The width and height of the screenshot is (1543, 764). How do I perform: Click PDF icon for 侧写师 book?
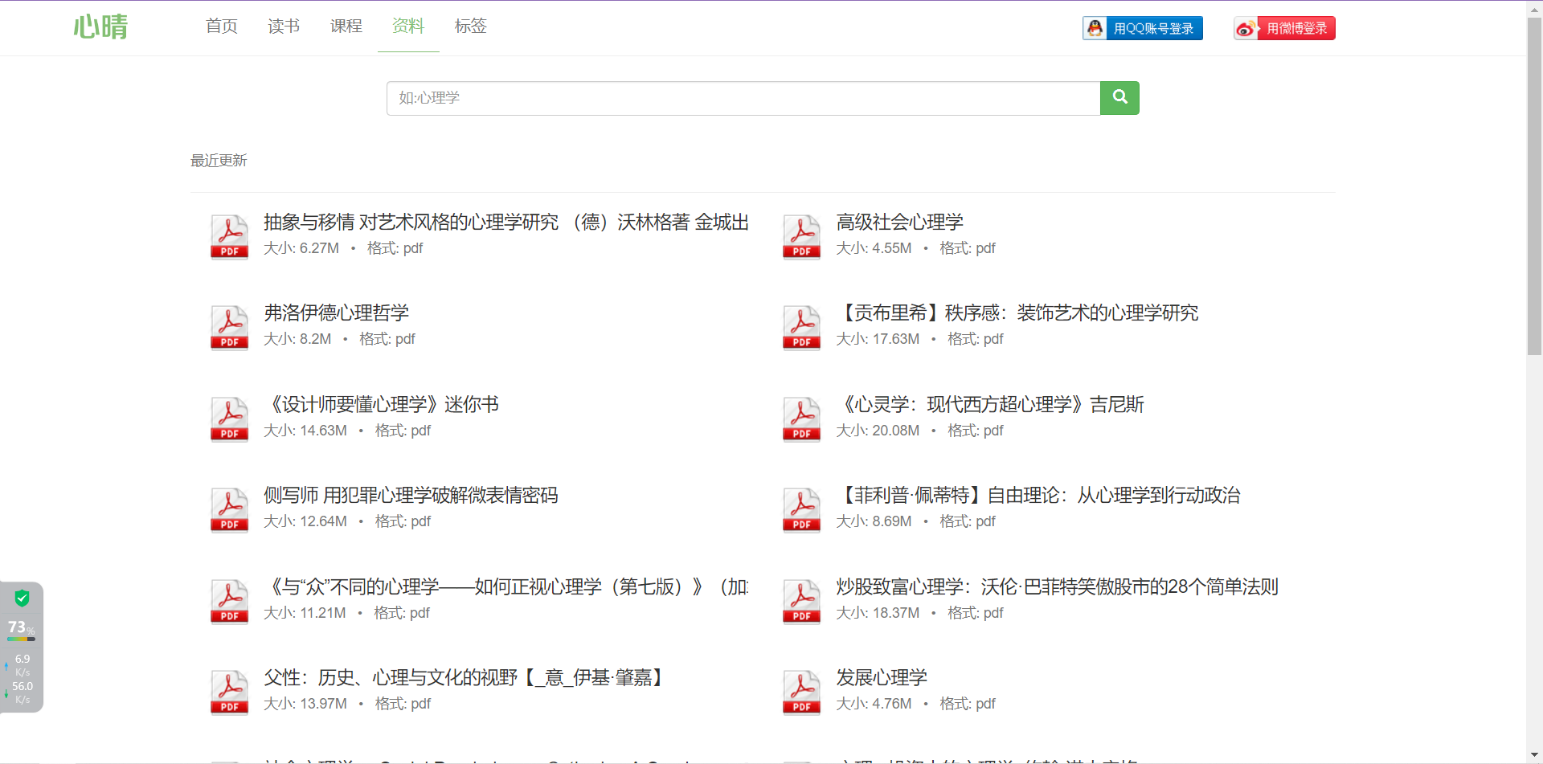(x=230, y=509)
